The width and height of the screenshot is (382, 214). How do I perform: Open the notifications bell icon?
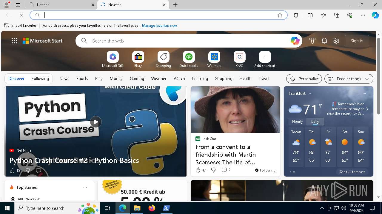[324, 41]
